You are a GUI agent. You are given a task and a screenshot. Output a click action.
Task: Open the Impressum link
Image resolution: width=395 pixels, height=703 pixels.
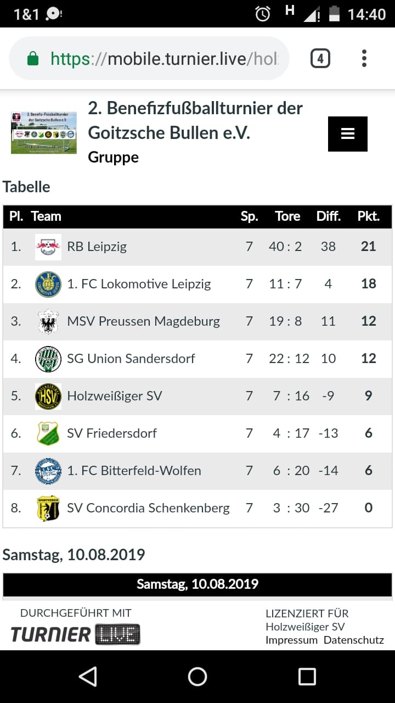pos(291,640)
